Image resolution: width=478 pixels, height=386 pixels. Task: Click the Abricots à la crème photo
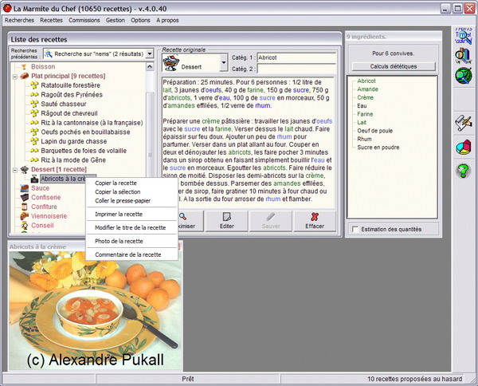coord(95,310)
